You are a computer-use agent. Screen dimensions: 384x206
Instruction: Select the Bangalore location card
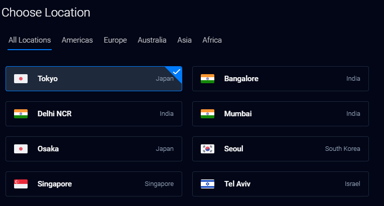click(x=281, y=79)
